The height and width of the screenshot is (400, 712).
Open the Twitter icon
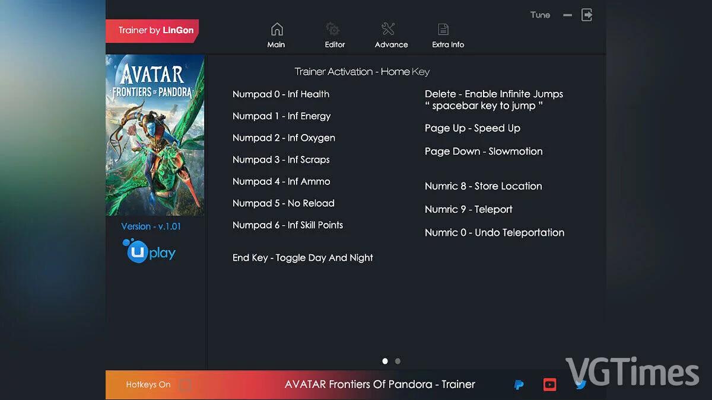580,384
